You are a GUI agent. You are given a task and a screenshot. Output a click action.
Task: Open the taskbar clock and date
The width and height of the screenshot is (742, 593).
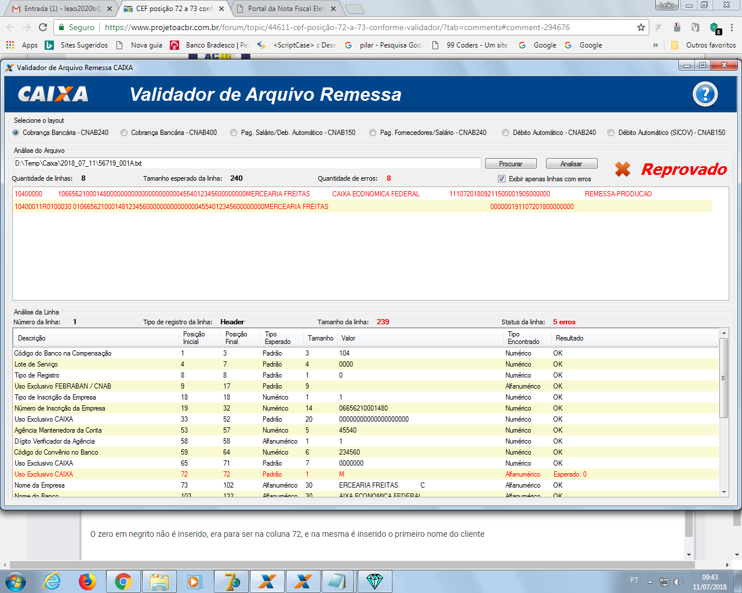710,582
